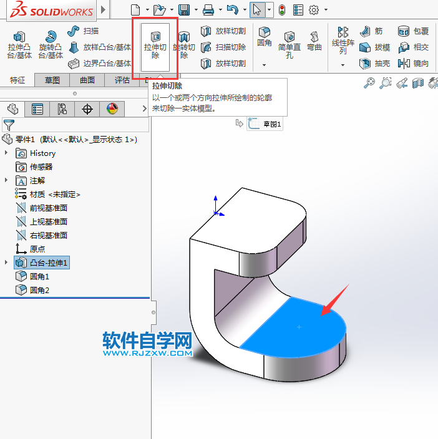Open File Properties list icon
438x439 pixels.
298,10
